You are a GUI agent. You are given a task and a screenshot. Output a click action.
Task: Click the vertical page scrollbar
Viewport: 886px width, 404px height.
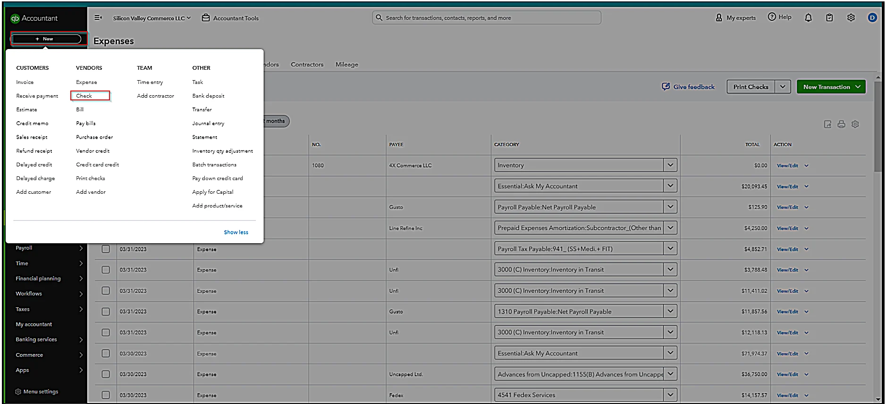click(878, 127)
